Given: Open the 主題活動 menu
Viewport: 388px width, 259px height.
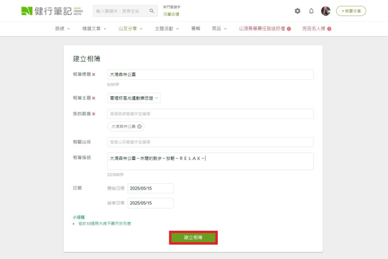Looking at the screenshot, I should click(167, 29).
